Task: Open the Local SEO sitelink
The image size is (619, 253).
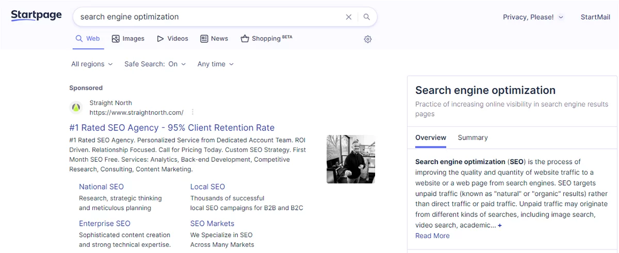Action: coord(207,187)
